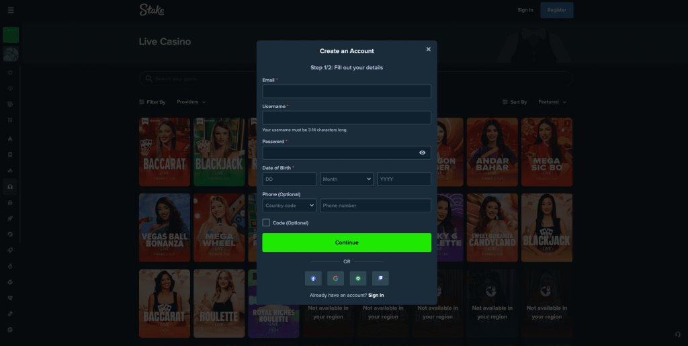Sign up with Line icon
The image size is (688, 346).
358,278
